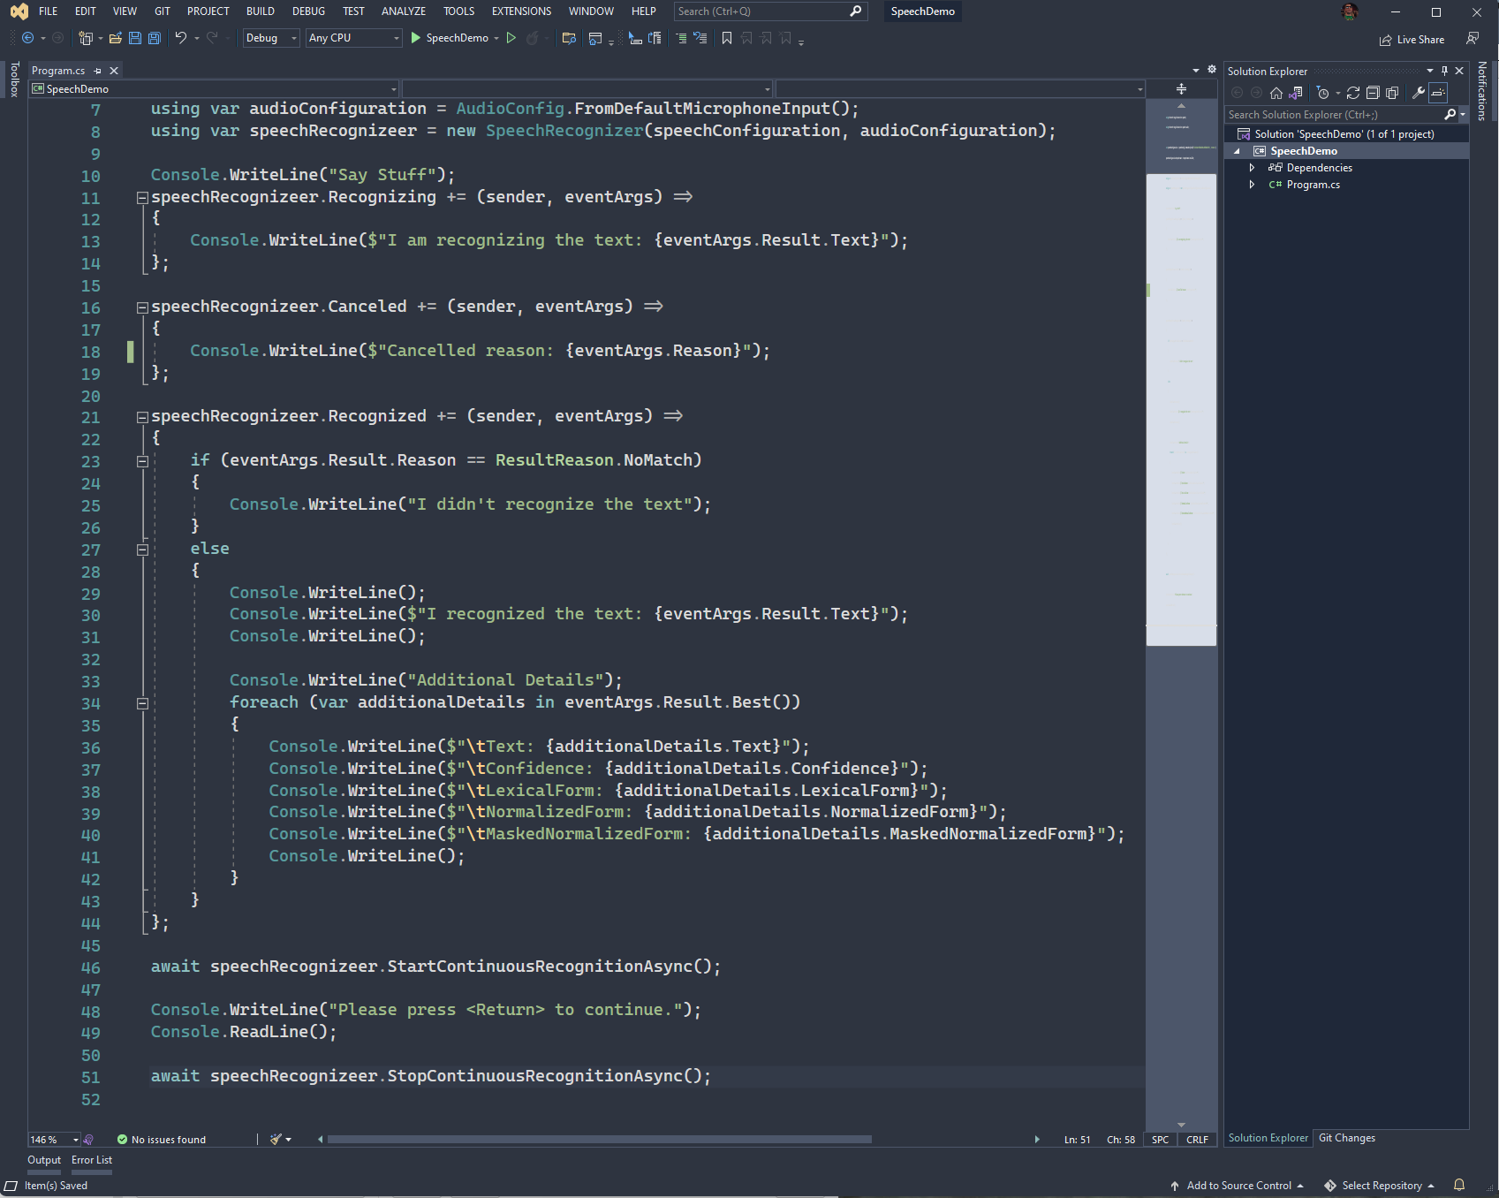The image size is (1499, 1198).
Task: Click the code cleanup broom icon
Action: point(276,1140)
